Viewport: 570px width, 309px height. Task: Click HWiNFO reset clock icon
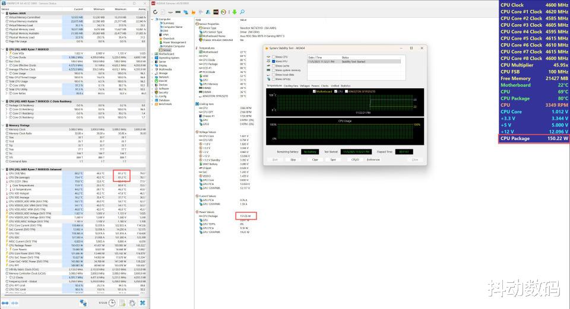(112, 303)
